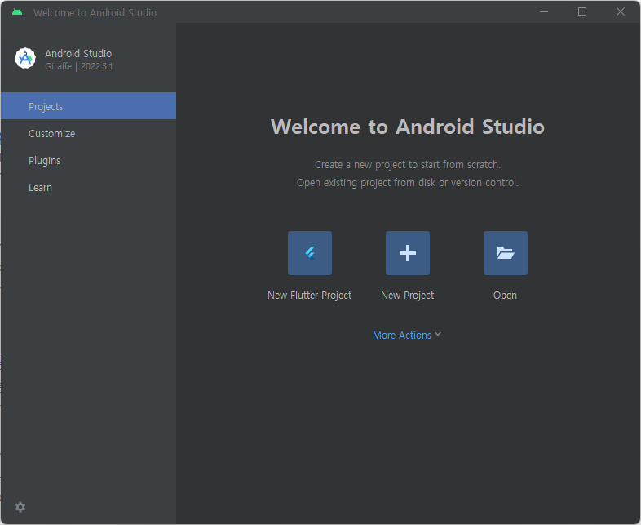The height and width of the screenshot is (525, 641).
Task: Minimize the Welcome window
Action: coord(544,12)
